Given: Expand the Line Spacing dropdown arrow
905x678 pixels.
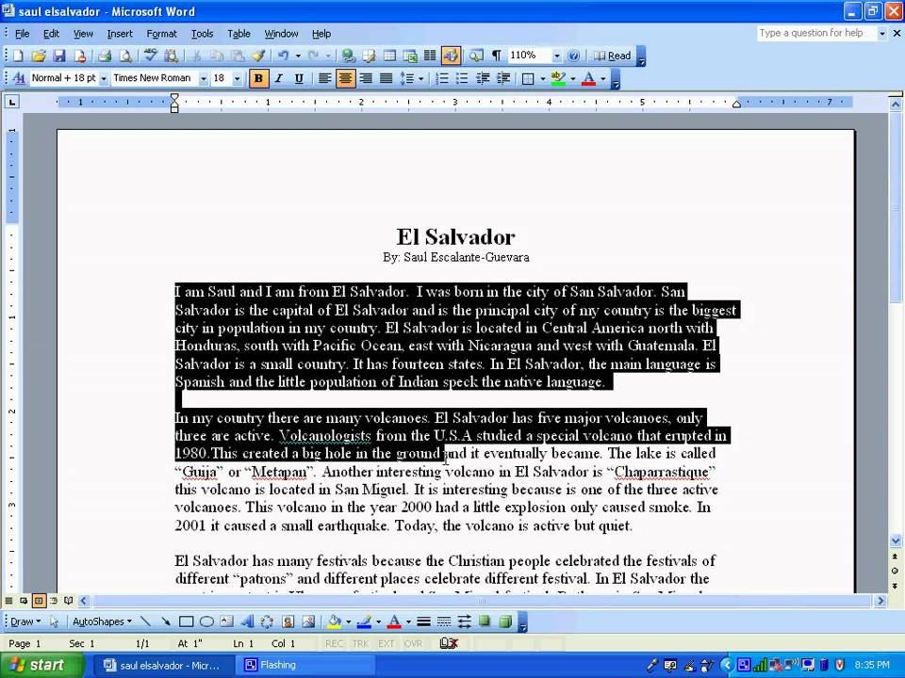Looking at the screenshot, I should point(421,78).
